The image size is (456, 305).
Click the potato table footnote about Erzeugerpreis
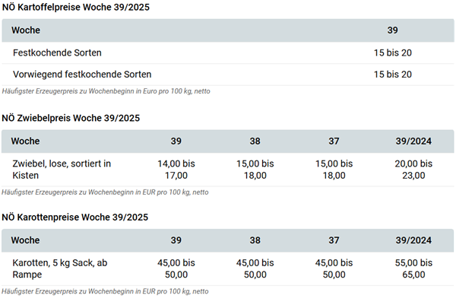106,91
